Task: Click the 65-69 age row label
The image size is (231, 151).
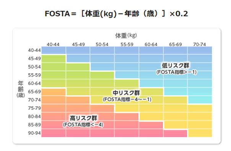Action: (34, 92)
